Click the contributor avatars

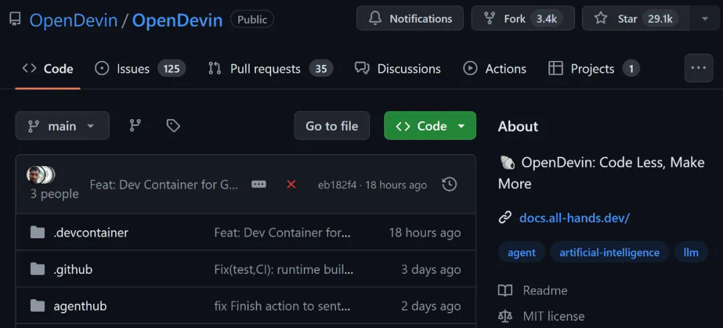[x=40, y=175]
